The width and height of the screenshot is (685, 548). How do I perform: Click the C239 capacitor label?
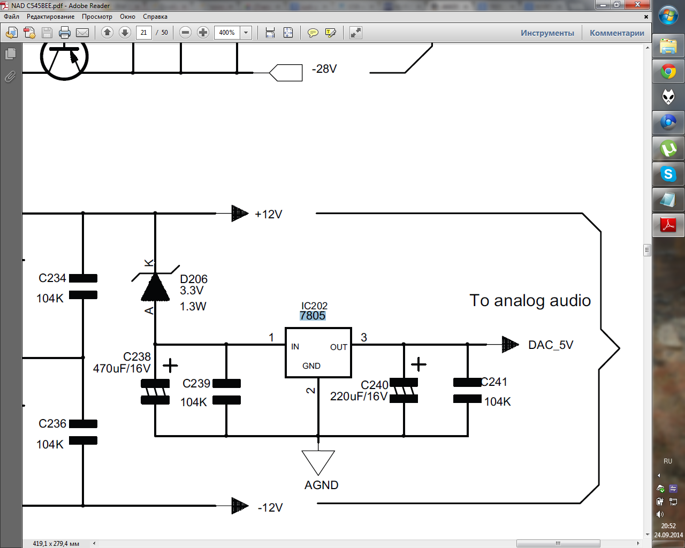click(x=196, y=384)
